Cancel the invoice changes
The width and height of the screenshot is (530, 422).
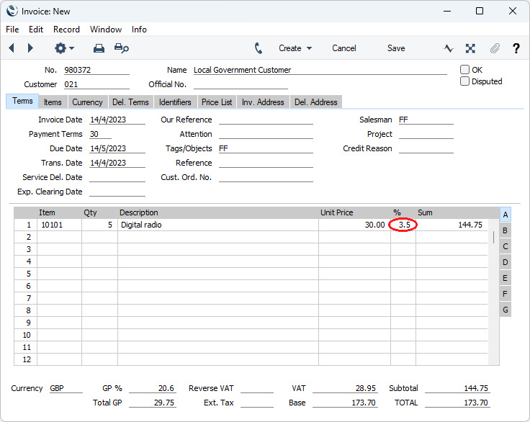(343, 48)
